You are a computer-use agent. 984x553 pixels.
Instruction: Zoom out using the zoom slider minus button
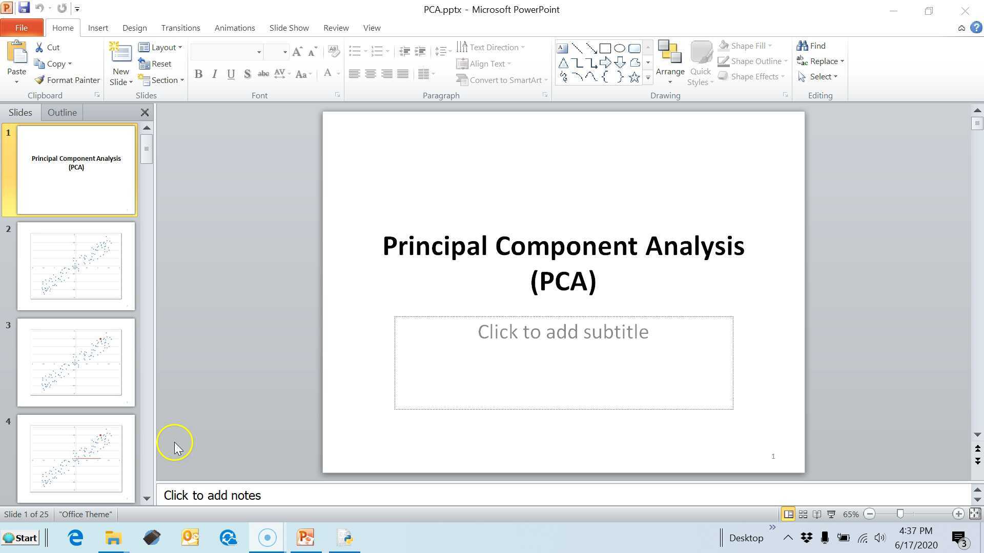click(x=870, y=514)
